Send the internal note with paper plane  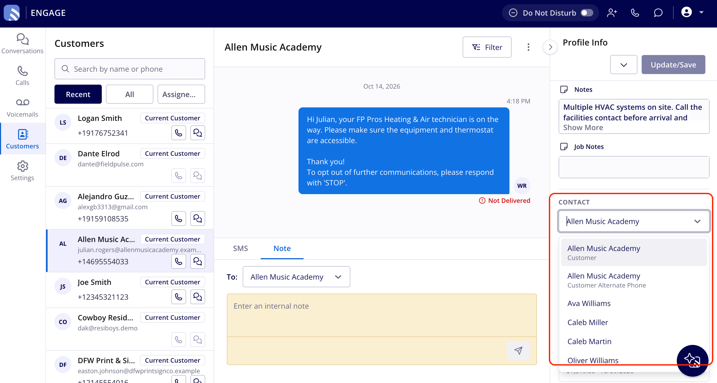click(518, 350)
